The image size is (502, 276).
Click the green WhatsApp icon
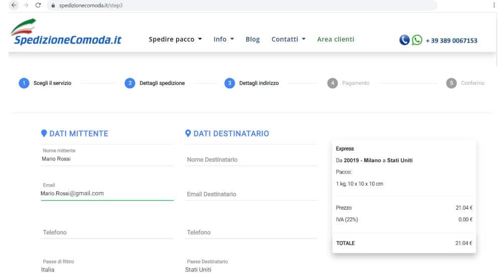pos(417,40)
